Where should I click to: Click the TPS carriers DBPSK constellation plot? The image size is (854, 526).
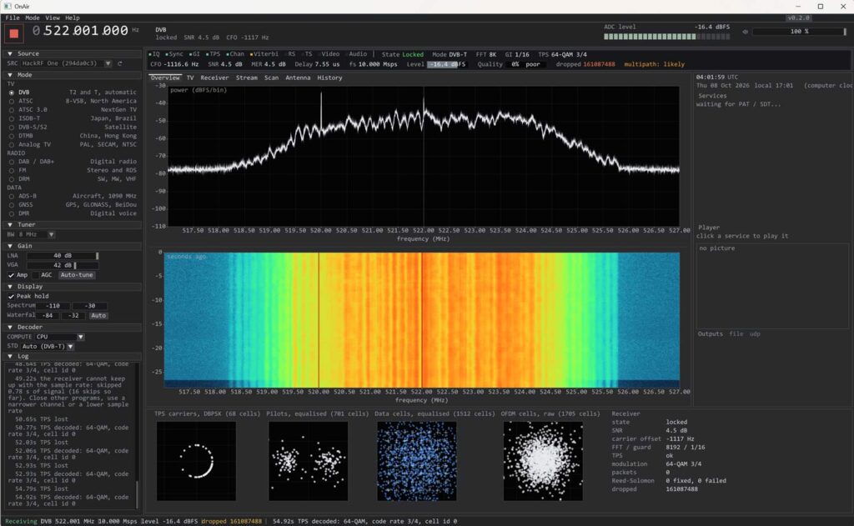pos(196,461)
